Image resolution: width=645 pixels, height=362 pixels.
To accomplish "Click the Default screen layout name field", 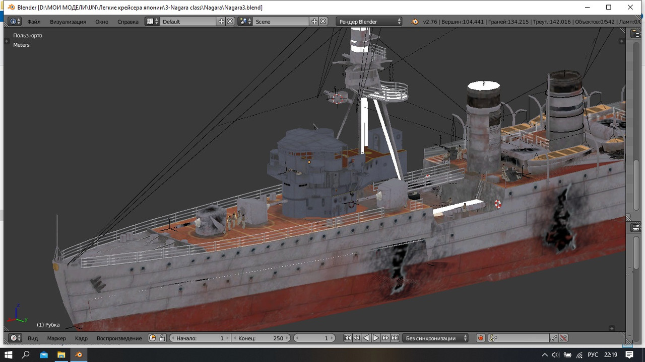I will click(x=188, y=22).
